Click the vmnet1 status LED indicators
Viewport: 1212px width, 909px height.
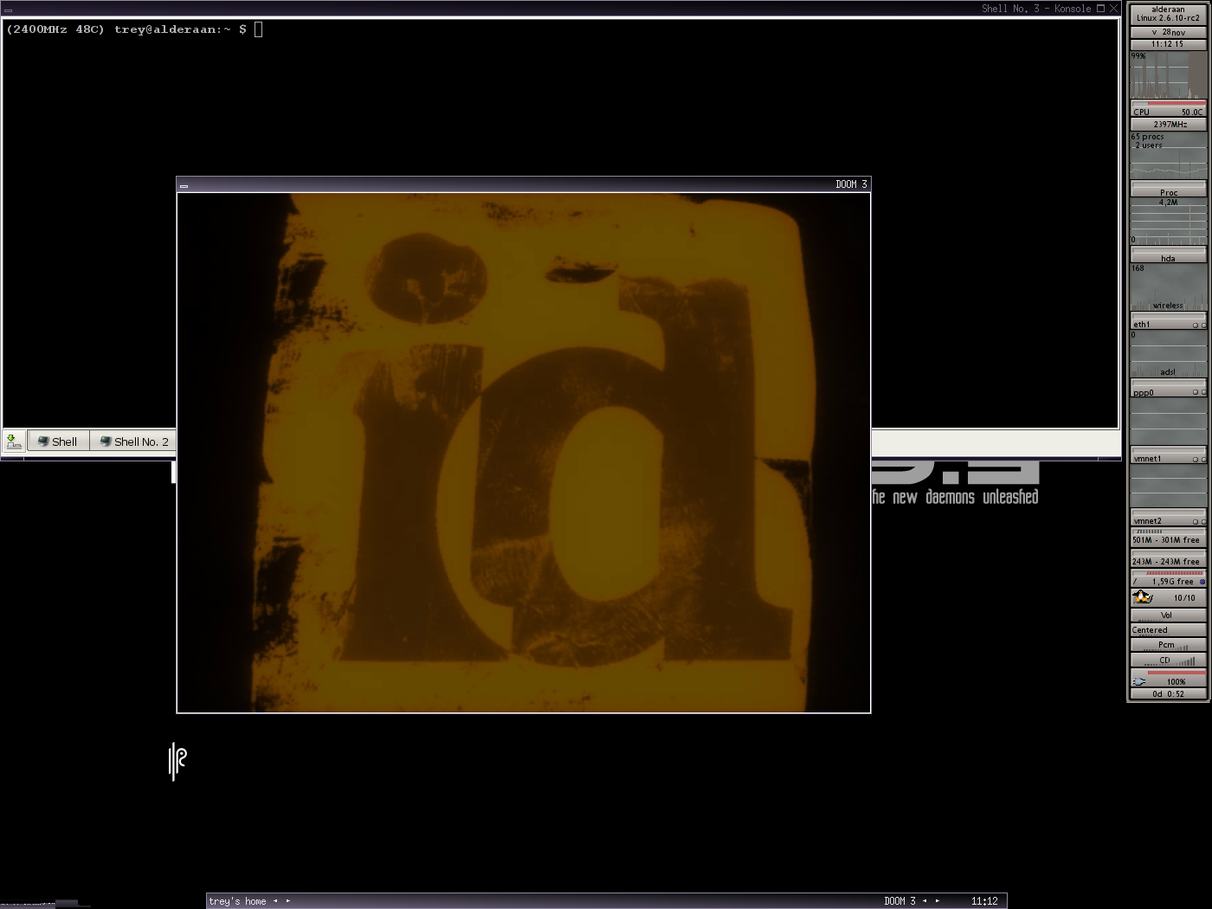(1199, 459)
